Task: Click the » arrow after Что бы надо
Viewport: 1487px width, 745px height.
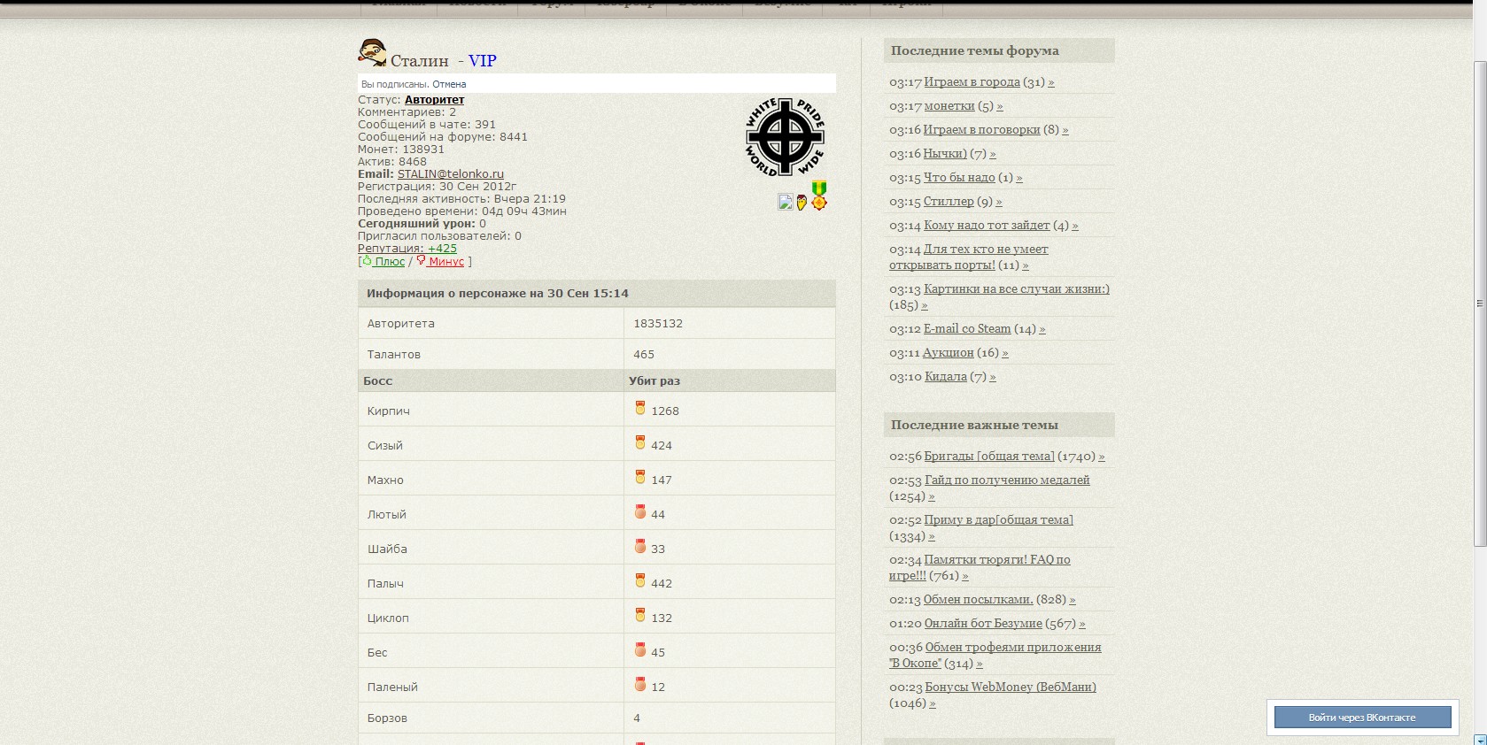Action: (x=1019, y=178)
